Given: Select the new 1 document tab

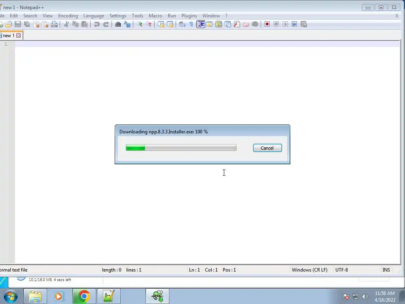Looking at the screenshot, I should 9,36.
